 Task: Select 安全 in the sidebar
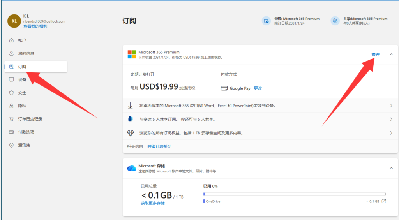22,93
